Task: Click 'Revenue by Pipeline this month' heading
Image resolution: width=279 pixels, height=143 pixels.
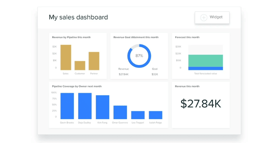Action: 71,37
